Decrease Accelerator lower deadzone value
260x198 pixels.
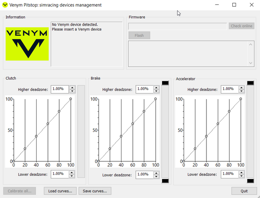coord(241,176)
